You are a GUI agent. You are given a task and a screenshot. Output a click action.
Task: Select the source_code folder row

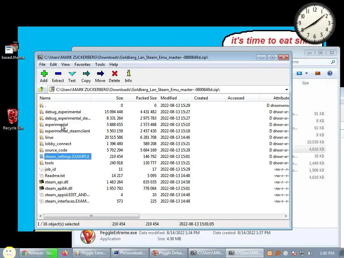click(164, 150)
